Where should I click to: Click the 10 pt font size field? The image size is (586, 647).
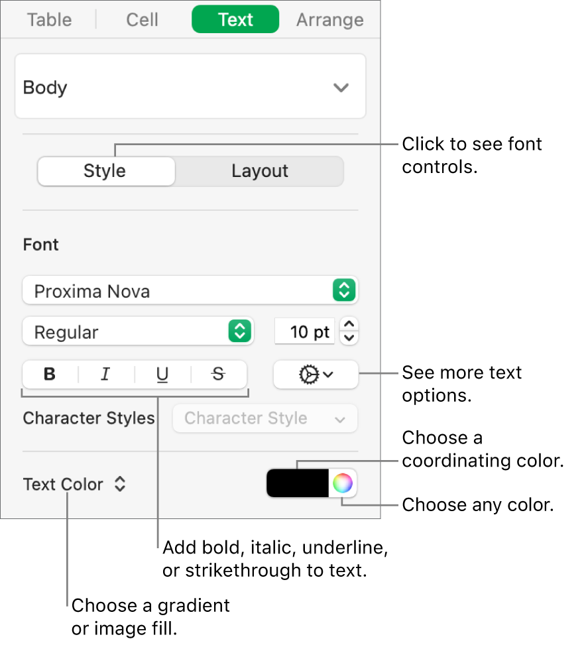305,331
